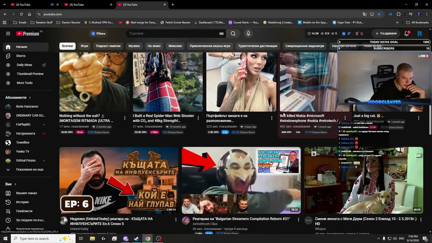Select the 'Туристически дестинации' filter chip
The height and width of the screenshot is (243, 432).
click(x=258, y=46)
